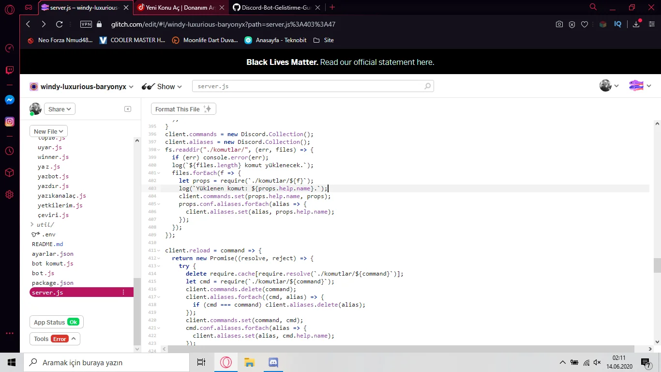Screen dimensions: 661x372
Task: Open the .env file
Action: [x=44, y=234]
